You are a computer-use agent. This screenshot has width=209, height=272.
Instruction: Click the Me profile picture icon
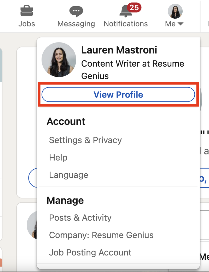pyautogui.click(x=175, y=11)
